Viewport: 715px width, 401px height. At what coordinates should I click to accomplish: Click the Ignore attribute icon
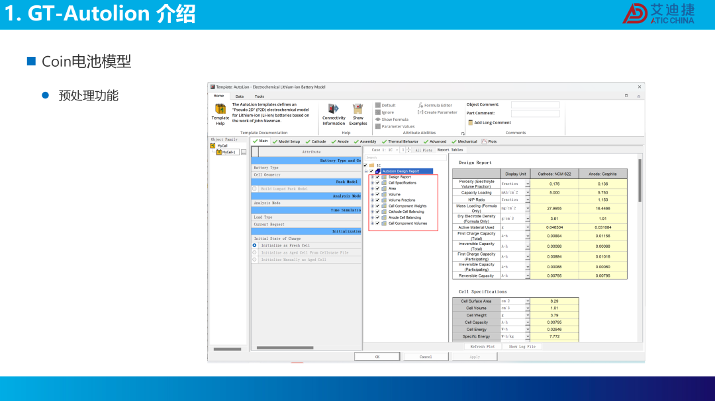378,112
